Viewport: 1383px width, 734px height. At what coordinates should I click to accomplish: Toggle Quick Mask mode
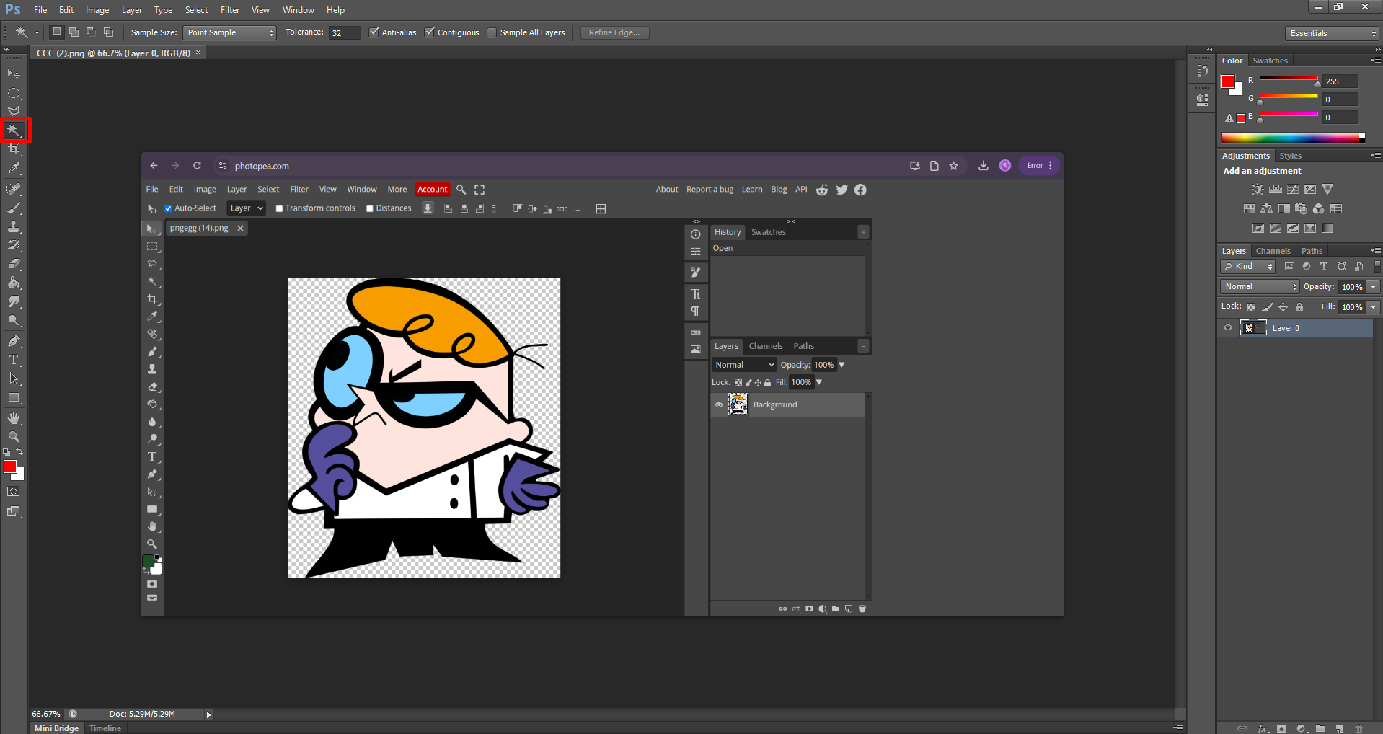click(x=14, y=492)
